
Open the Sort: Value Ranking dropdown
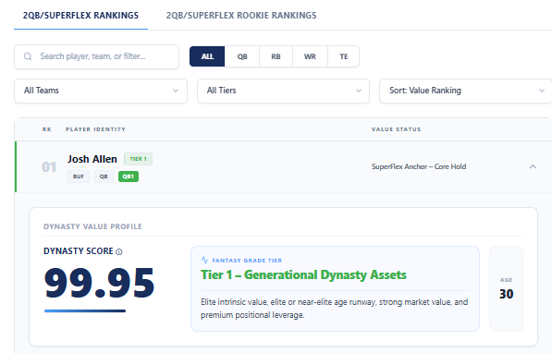click(465, 91)
